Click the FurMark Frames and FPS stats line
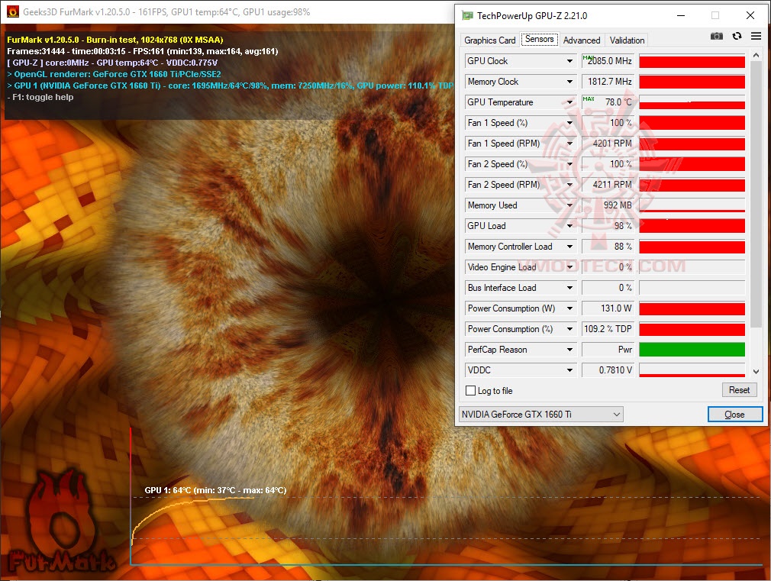The height and width of the screenshot is (581, 771). pyautogui.click(x=143, y=51)
